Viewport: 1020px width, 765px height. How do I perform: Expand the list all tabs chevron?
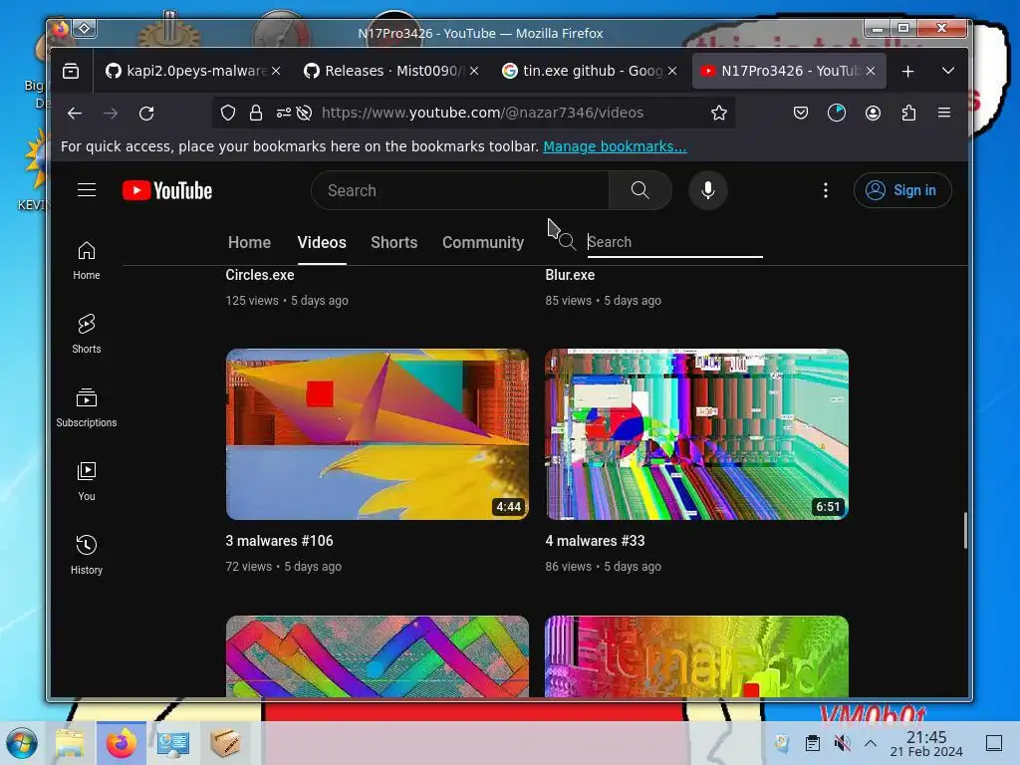[948, 71]
